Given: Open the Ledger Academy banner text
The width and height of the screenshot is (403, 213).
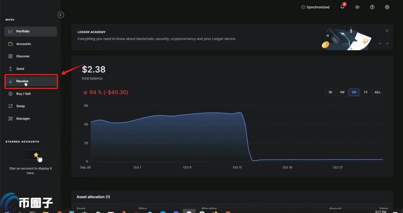Looking at the screenshot, I should coord(156,39).
